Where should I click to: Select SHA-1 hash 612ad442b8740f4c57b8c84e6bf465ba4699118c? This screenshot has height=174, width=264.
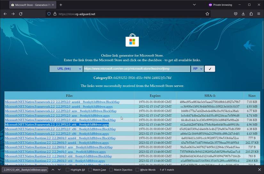210,124
